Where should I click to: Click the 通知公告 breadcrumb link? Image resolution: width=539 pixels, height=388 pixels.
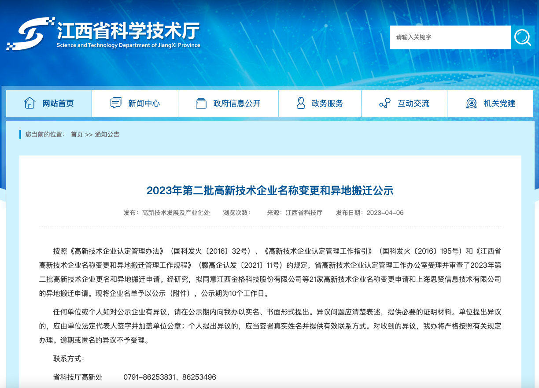click(x=107, y=134)
